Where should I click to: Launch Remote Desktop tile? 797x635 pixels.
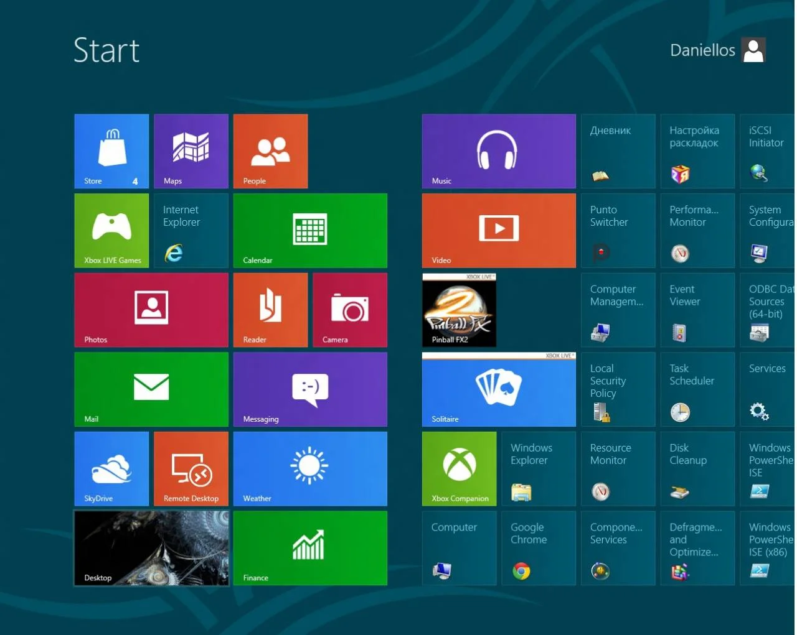[x=191, y=469]
